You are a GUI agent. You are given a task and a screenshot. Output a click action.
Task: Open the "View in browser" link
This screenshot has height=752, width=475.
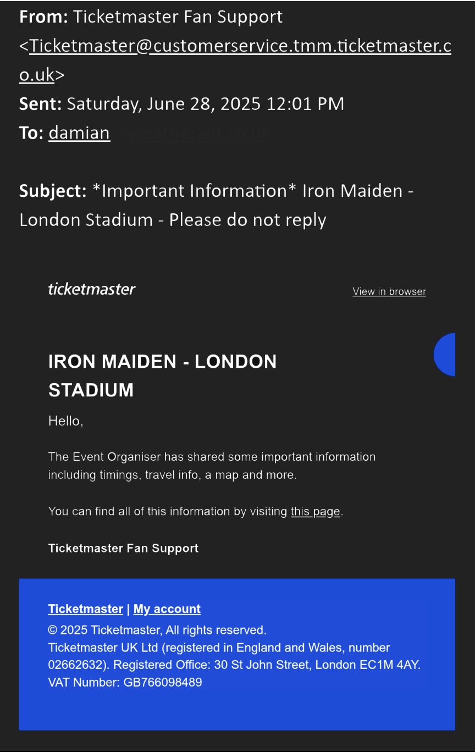click(x=389, y=292)
